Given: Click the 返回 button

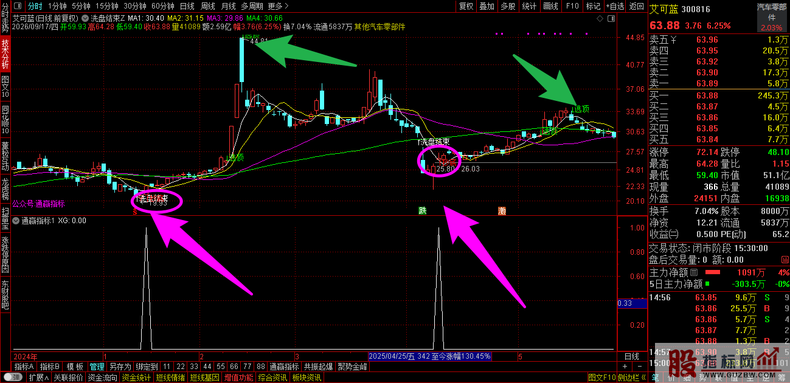Looking at the screenshot, I should [x=636, y=6].
